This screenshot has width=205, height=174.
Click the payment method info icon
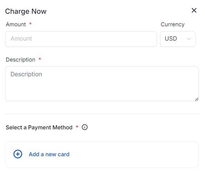pyautogui.click(x=85, y=127)
